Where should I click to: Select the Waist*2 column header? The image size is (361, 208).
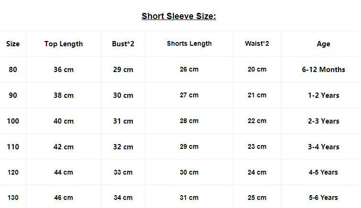click(x=257, y=44)
